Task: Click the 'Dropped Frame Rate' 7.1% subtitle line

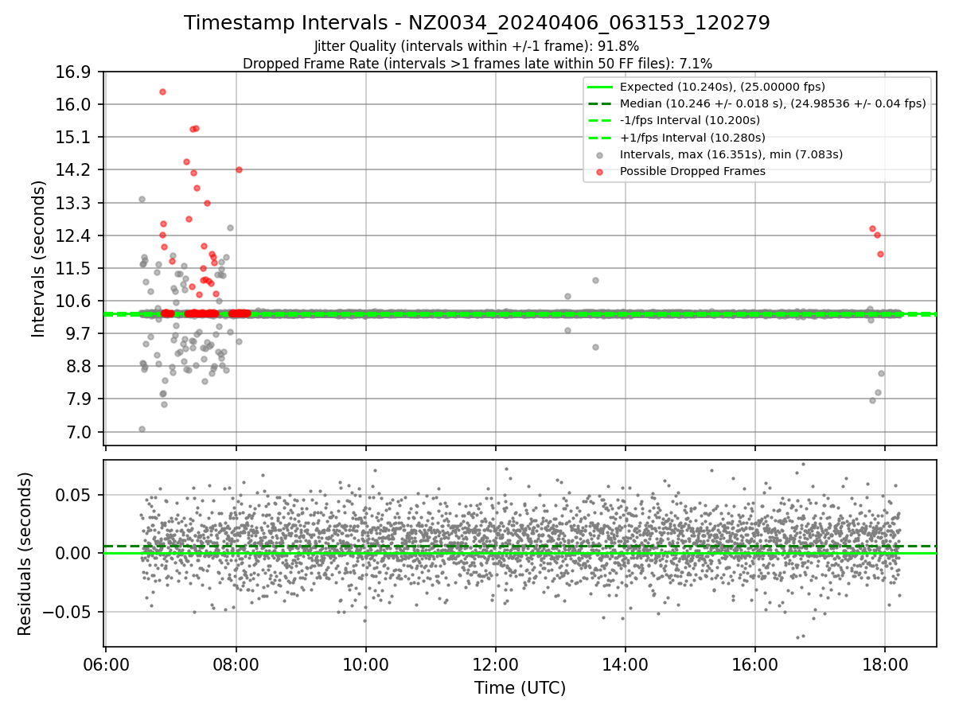Action: click(x=477, y=63)
